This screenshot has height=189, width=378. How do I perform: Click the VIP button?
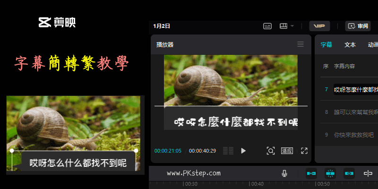(319, 26)
